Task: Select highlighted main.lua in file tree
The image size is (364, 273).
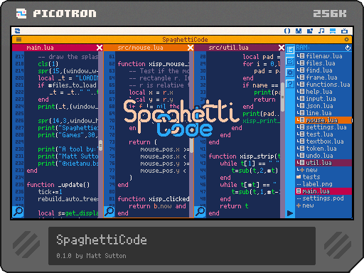Action: (x=323, y=191)
